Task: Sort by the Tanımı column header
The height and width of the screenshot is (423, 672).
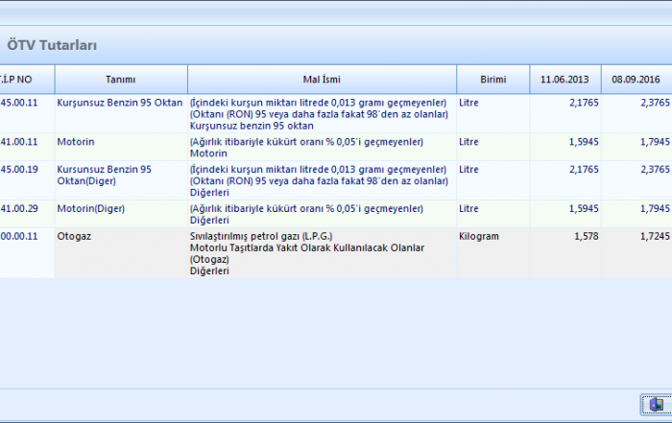Action: click(x=121, y=79)
